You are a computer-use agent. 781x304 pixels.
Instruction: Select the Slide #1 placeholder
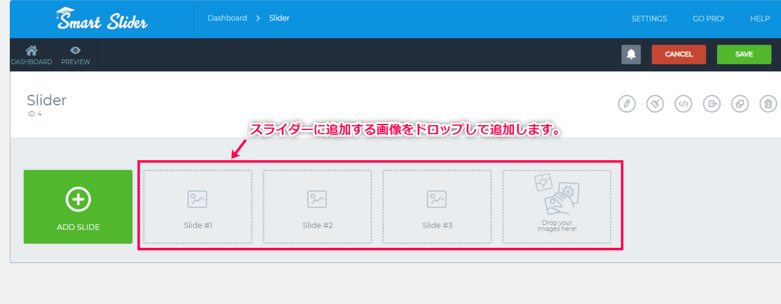coord(198,207)
